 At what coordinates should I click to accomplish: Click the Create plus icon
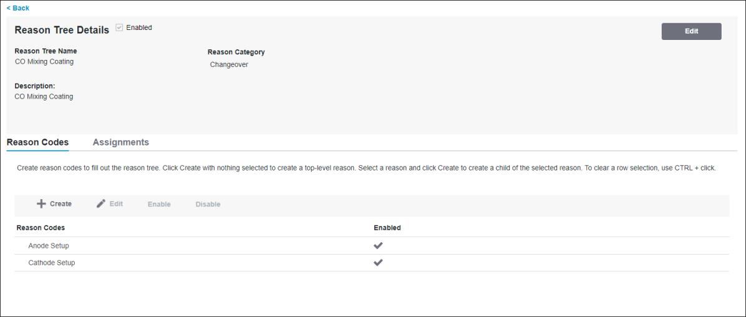coord(41,203)
